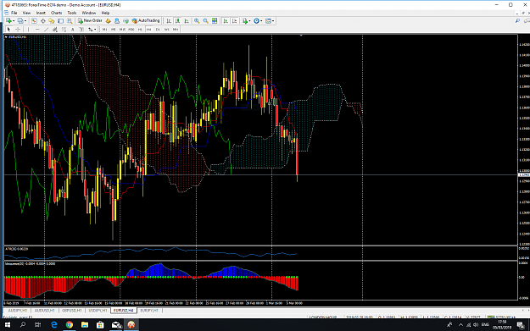Screen dimensions: 530x331
Task: Switch to M15 timeframe
Action: point(122,30)
